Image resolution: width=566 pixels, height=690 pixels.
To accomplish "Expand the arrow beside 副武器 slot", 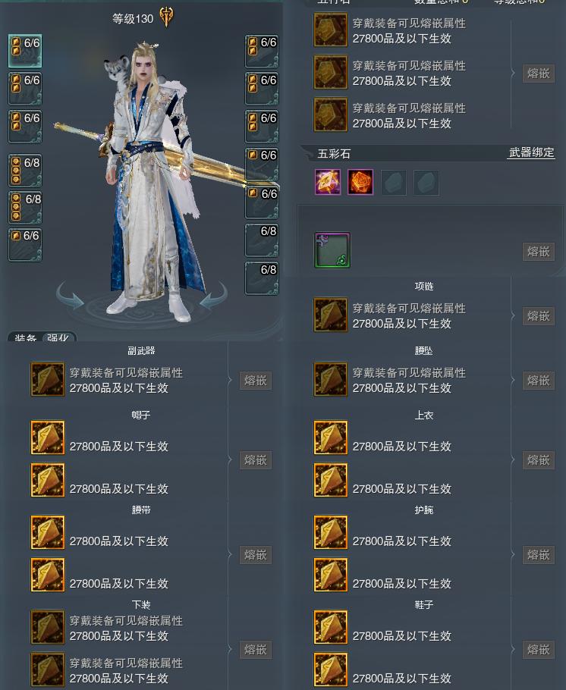I will tap(230, 380).
